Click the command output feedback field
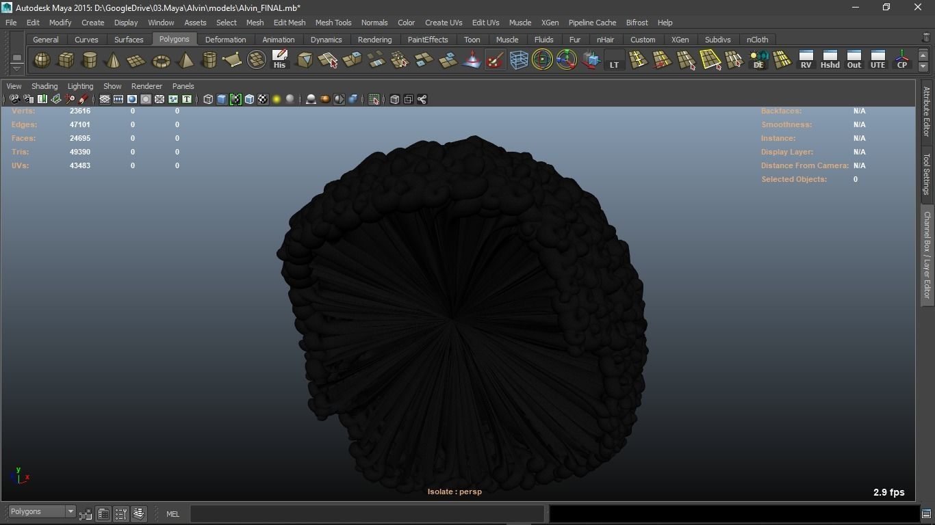This screenshot has height=525, width=935. click(x=734, y=513)
